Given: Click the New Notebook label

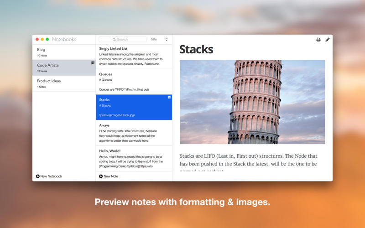Looking at the screenshot, I should coord(51,176).
